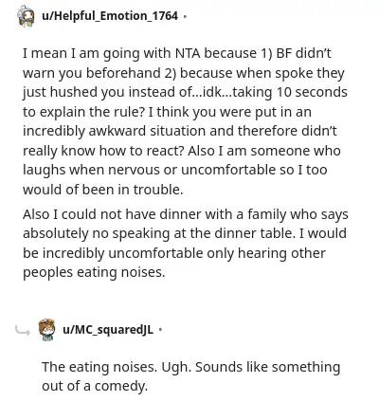This screenshot has width=379, height=420.
Task: Click the dot separator after MC_squaredJL
Action: pos(160,330)
